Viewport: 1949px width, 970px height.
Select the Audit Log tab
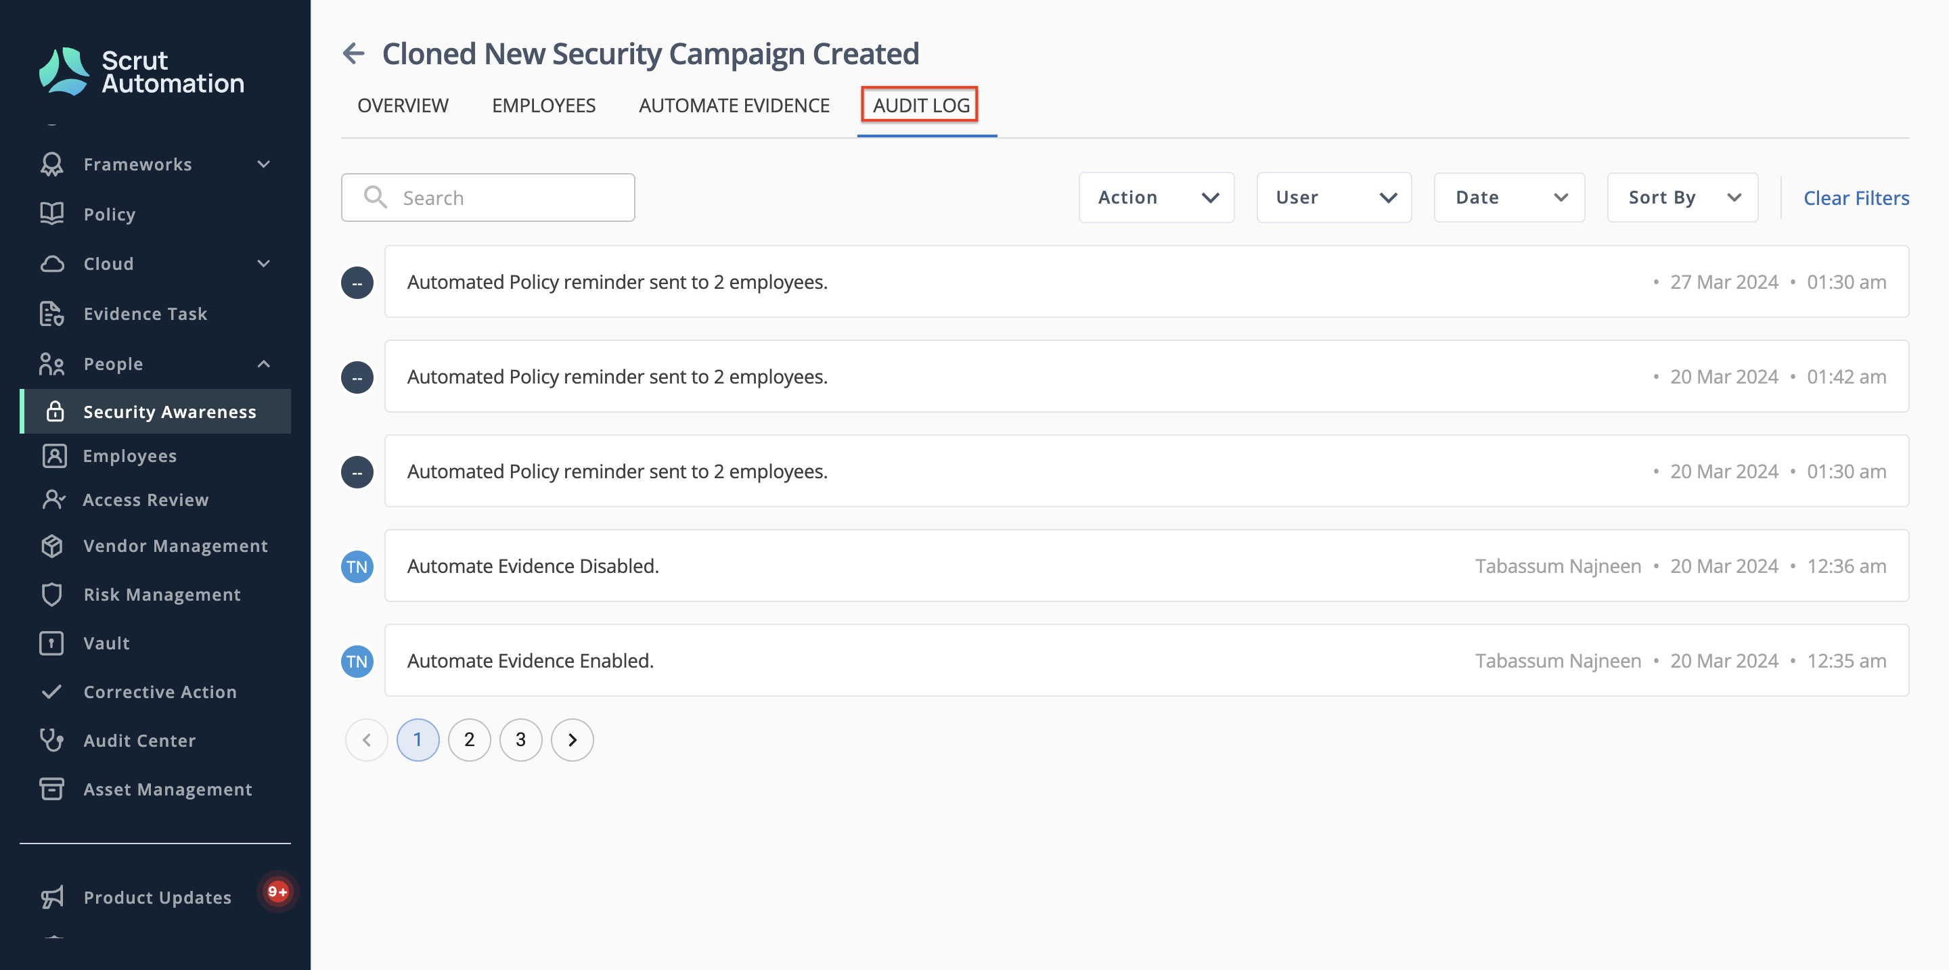coord(921,105)
